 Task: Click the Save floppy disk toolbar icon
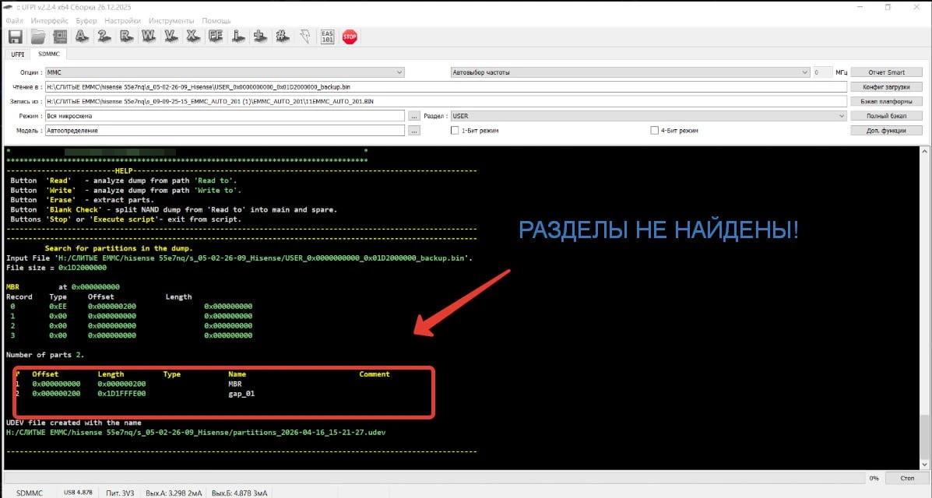click(16, 37)
